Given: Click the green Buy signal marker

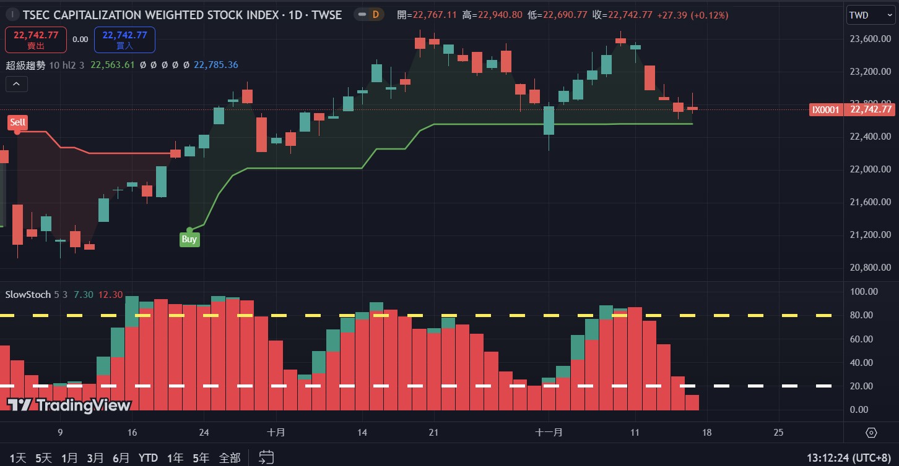Looking at the screenshot, I should click(189, 239).
